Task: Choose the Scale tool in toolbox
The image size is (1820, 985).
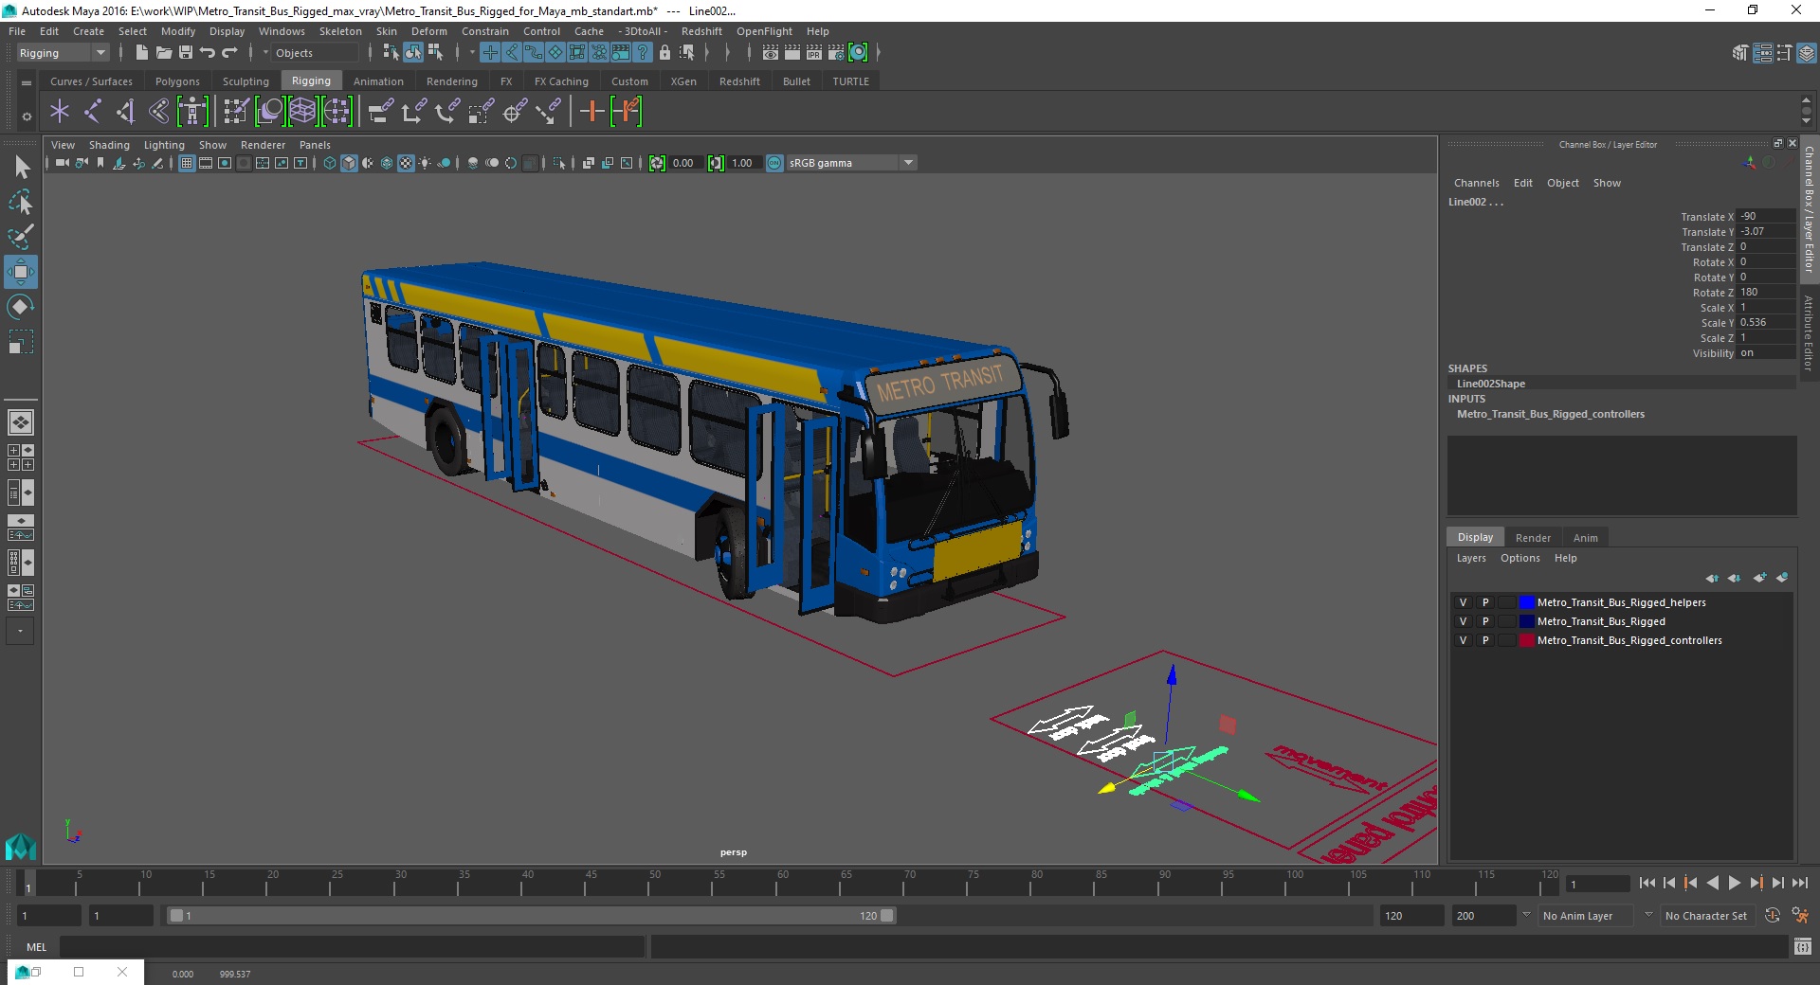Action: [21, 341]
